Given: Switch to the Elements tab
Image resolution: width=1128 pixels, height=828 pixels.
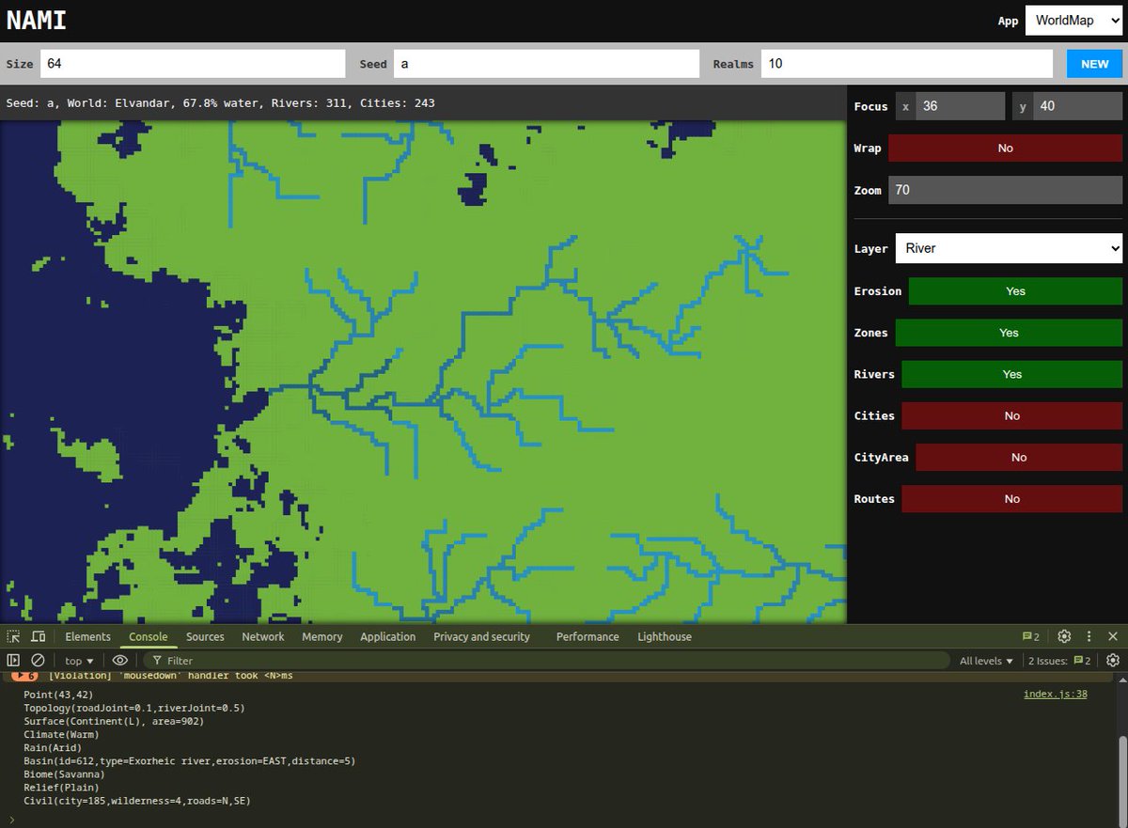Looking at the screenshot, I should (87, 636).
